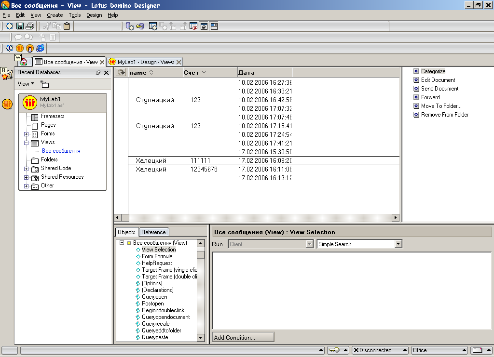Click the Save floppy disk icon
Screen dimensions: 494x357
coord(20,26)
